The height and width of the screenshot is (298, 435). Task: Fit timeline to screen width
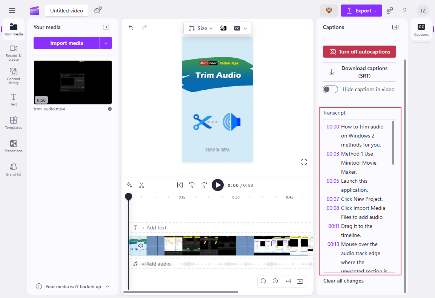[x=288, y=281]
